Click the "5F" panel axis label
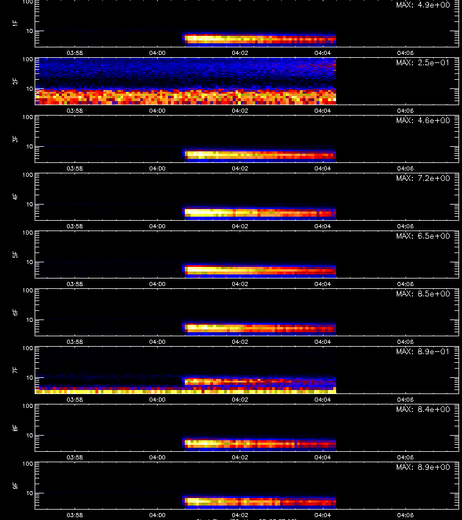Screen dimensions: 462x520 pos(15,254)
